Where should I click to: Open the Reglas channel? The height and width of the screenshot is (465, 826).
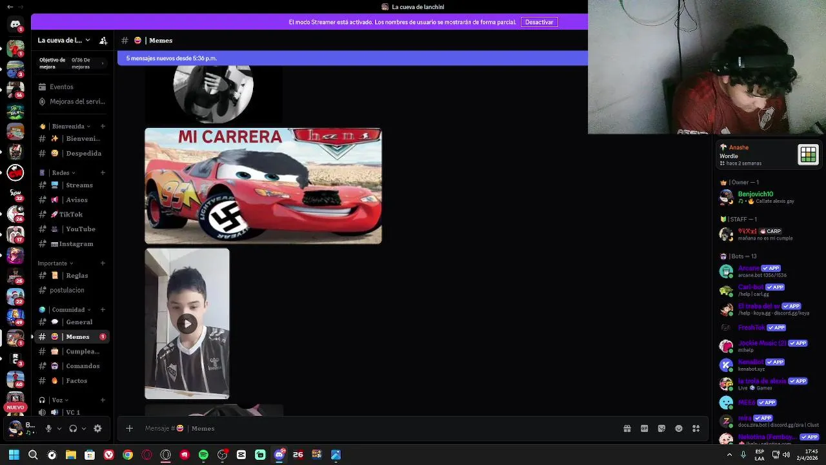pyautogui.click(x=72, y=276)
